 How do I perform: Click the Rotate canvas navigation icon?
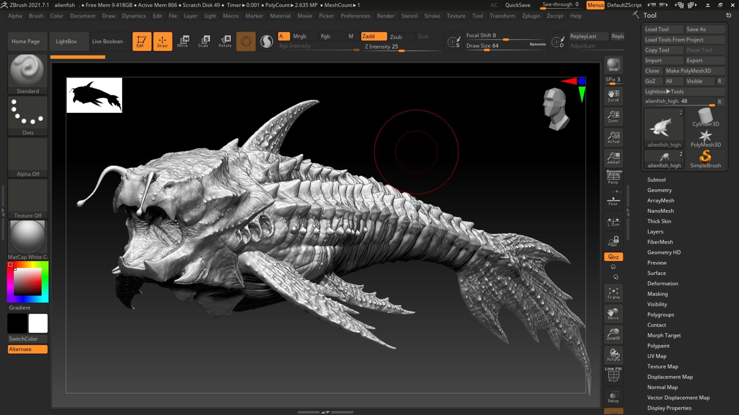coord(613,355)
